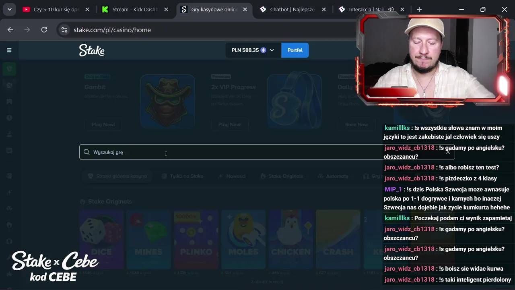Image resolution: width=515 pixels, height=290 pixels.
Task: Close the YouTube tab
Action: pyautogui.click(x=87, y=9)
